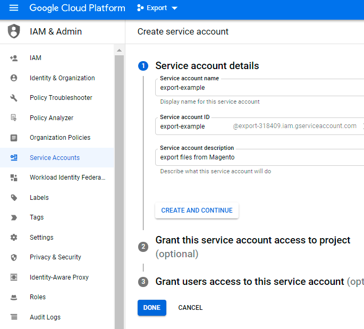Expand step 3 Grant users access
This screenshot has width=364, height=329.
click(250, 282)
